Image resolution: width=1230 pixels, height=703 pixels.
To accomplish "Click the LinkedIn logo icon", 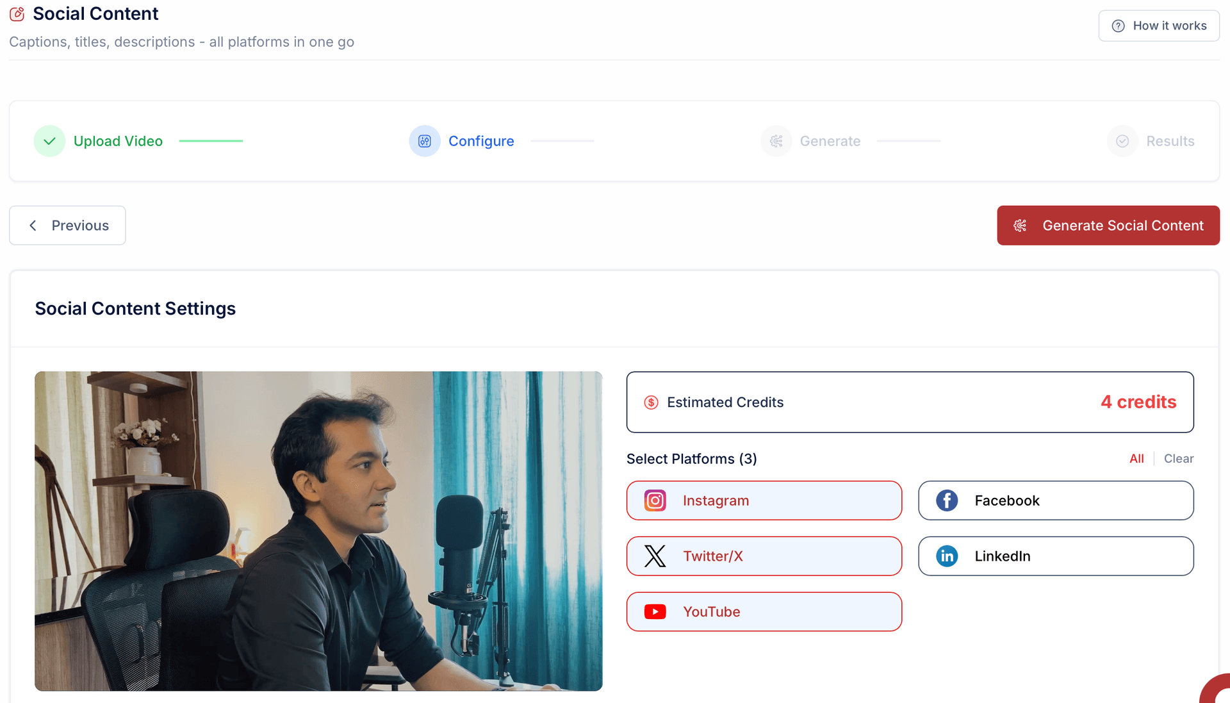I will coord(947,556).
